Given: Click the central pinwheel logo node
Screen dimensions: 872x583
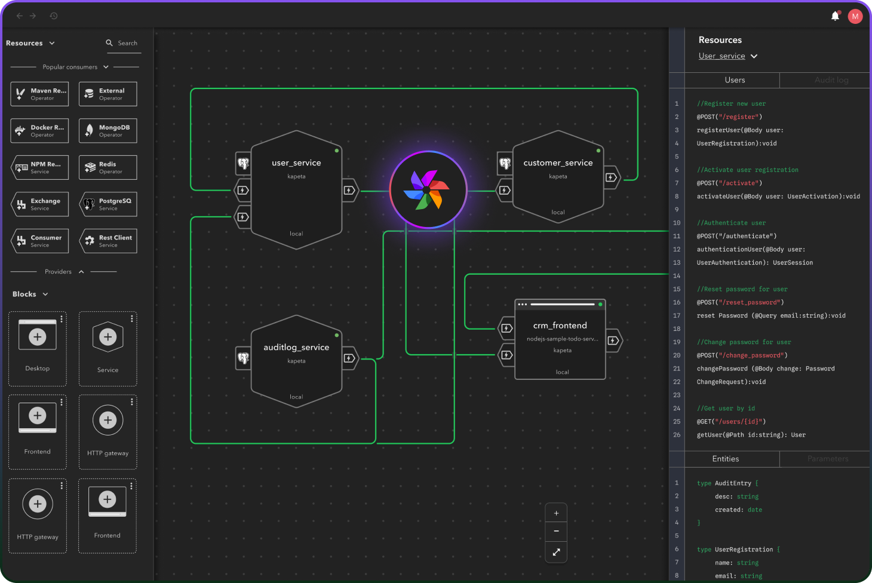Looking at the screenshot, I should pos(428,190).
